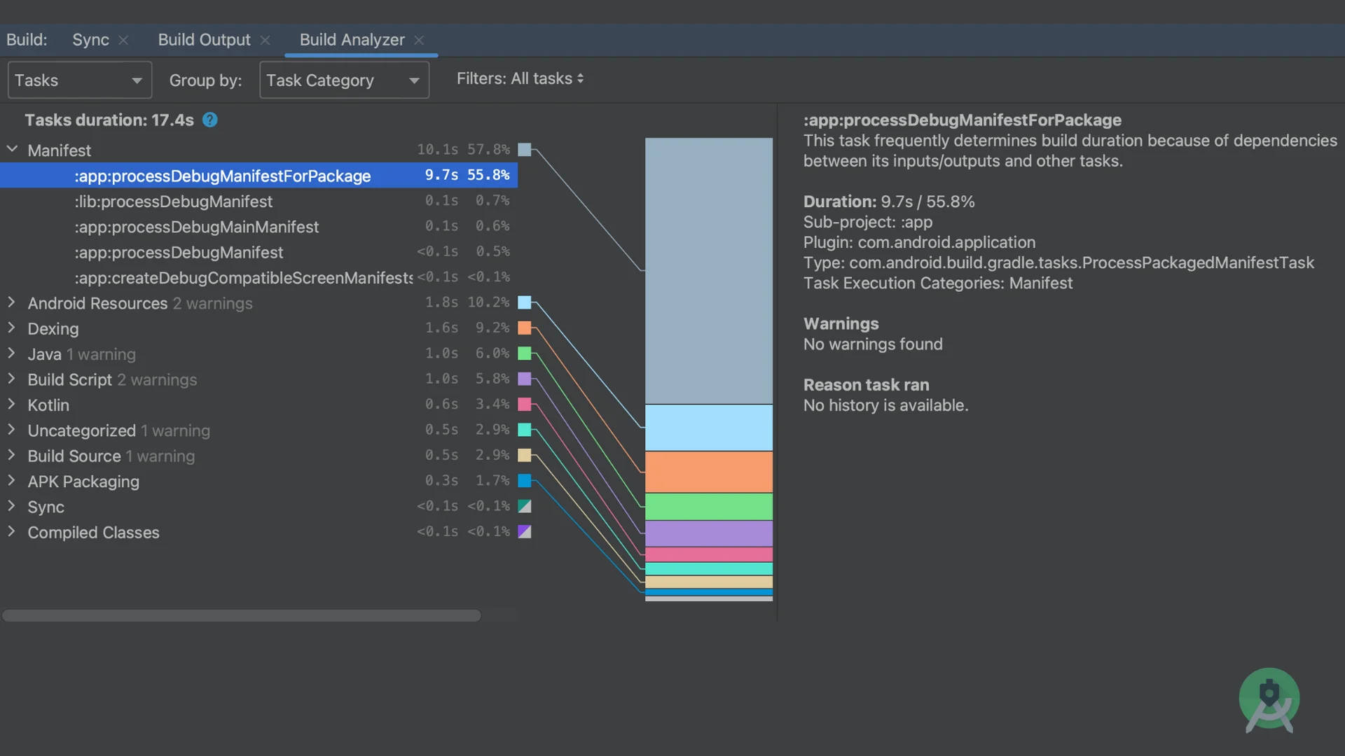Select the Compiled Classes row
Viewport: 1345px width, 756px height.
click(x=258, y=533)
